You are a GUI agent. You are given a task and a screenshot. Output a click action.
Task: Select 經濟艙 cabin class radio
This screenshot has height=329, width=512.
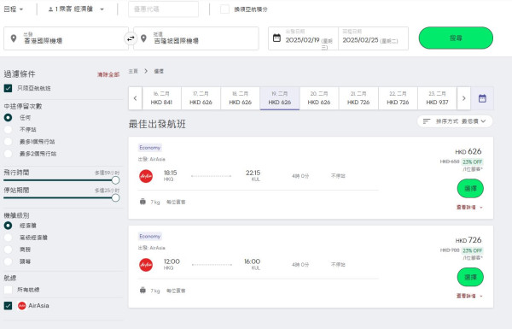pos(8,226)
